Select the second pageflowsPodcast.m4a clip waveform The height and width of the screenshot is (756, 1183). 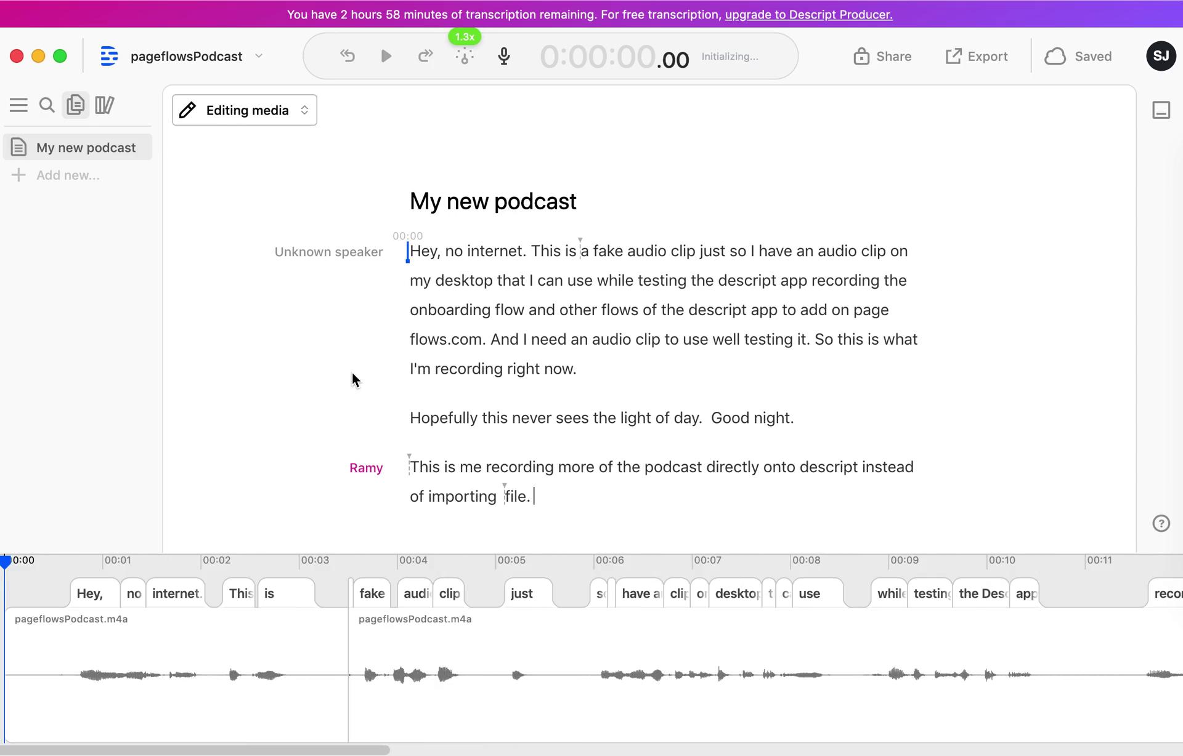(x=765, y=675)
